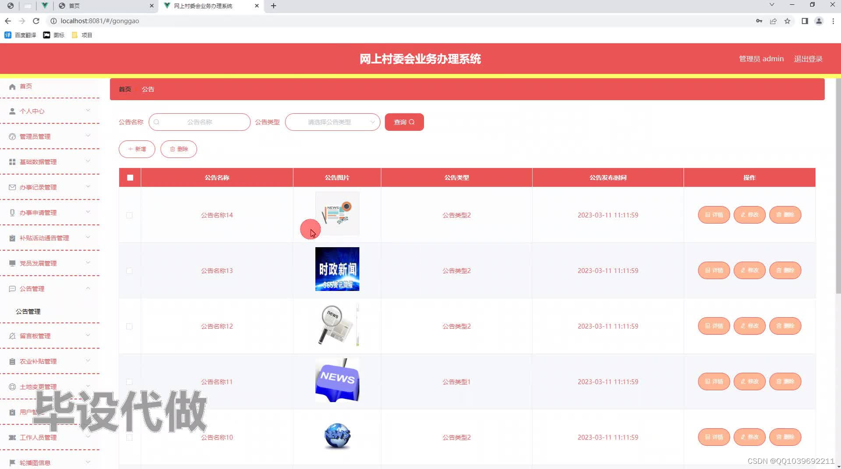Click 详情 on the 公告名称14 row
Image resolution: width=841 pixels, height=469 pixels.
(714, 215)
